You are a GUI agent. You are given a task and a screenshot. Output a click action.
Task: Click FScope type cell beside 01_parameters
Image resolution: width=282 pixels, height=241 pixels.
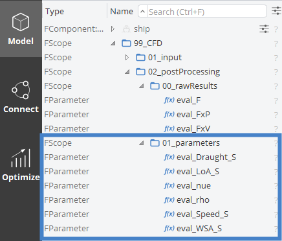click(58, 143)
